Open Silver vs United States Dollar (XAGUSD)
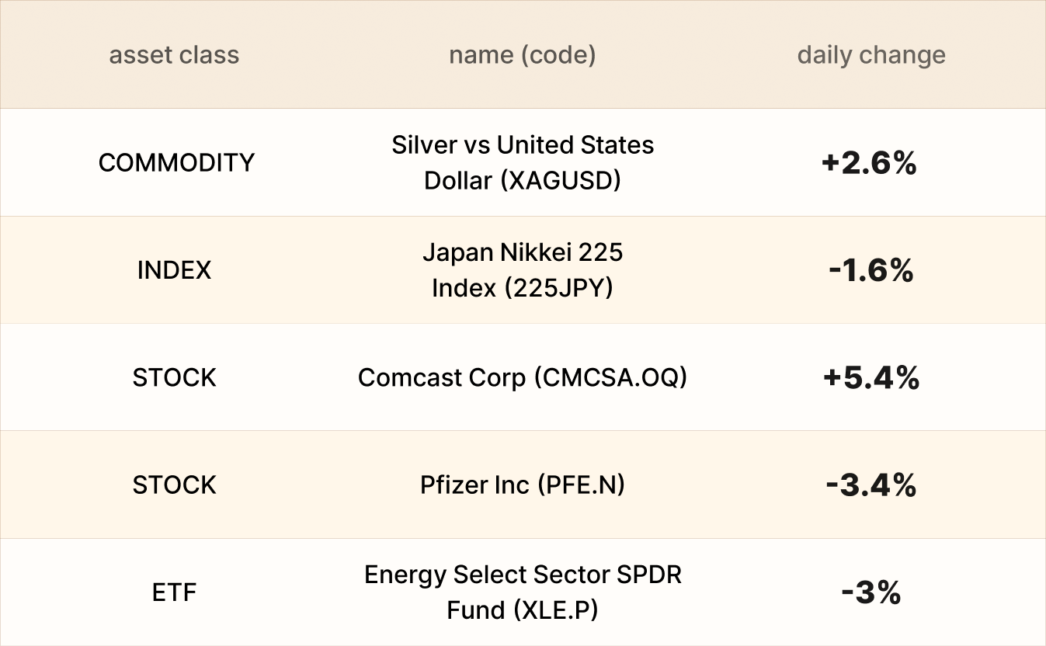 pyautogui.click(x=522, y=162)
